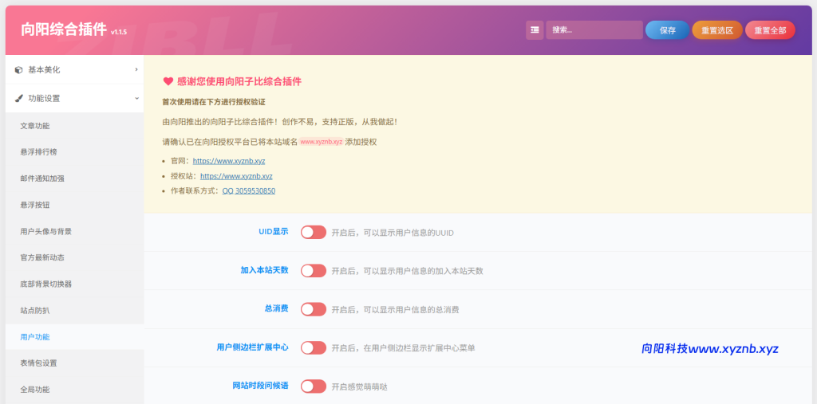Click the 保存 save button

point(668,30)
